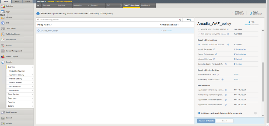Click the Device Management icon
269x126 pixels.
click(x=3, y=51)
